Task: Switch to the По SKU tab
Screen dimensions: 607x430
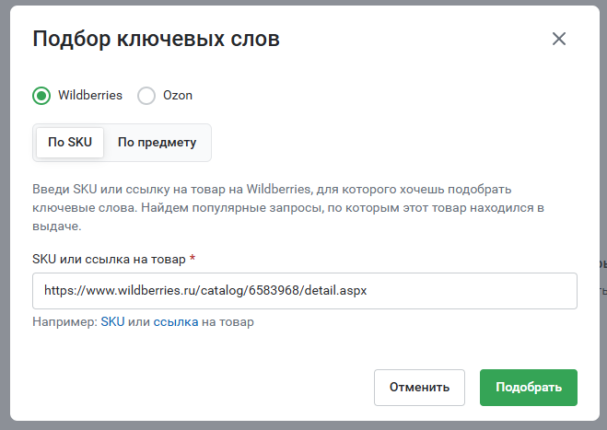Action: (x=70, y=143)
